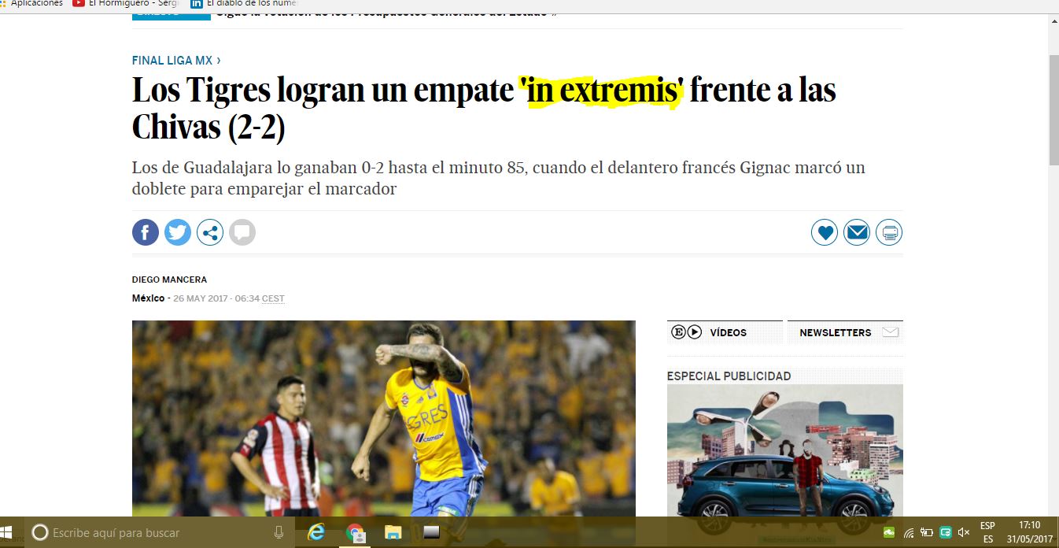Viewport: 1059px width, 548px height.
Task: Click author name DIEGO MANCERA
Action: pos(169,280)
